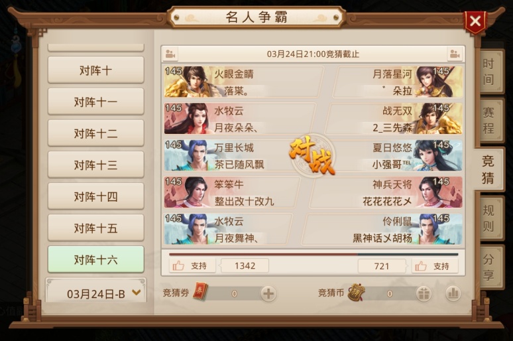Screen dimensions: 513x341
Task: Select the 对阵十 match entry
Action: 96,70
